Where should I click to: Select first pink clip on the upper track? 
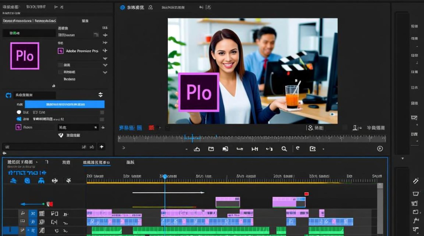228,202
